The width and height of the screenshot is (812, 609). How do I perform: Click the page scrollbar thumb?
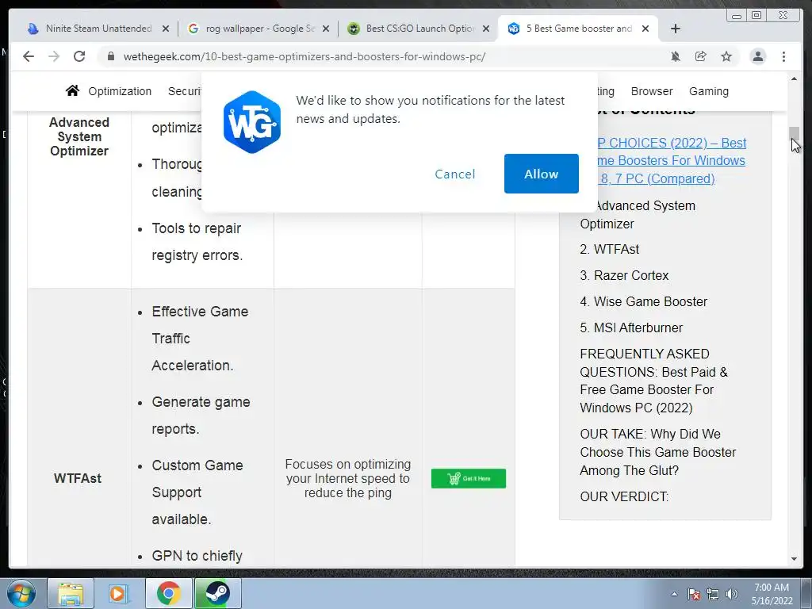click(794, 133)
